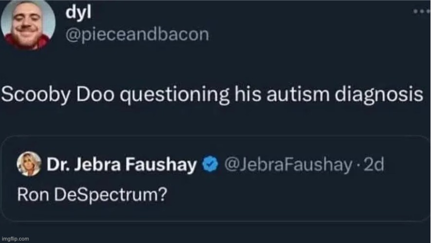Click the "Dr. Jebra Faushay" name
Viewport: 431px width, 243px height.
coord(122,165)
